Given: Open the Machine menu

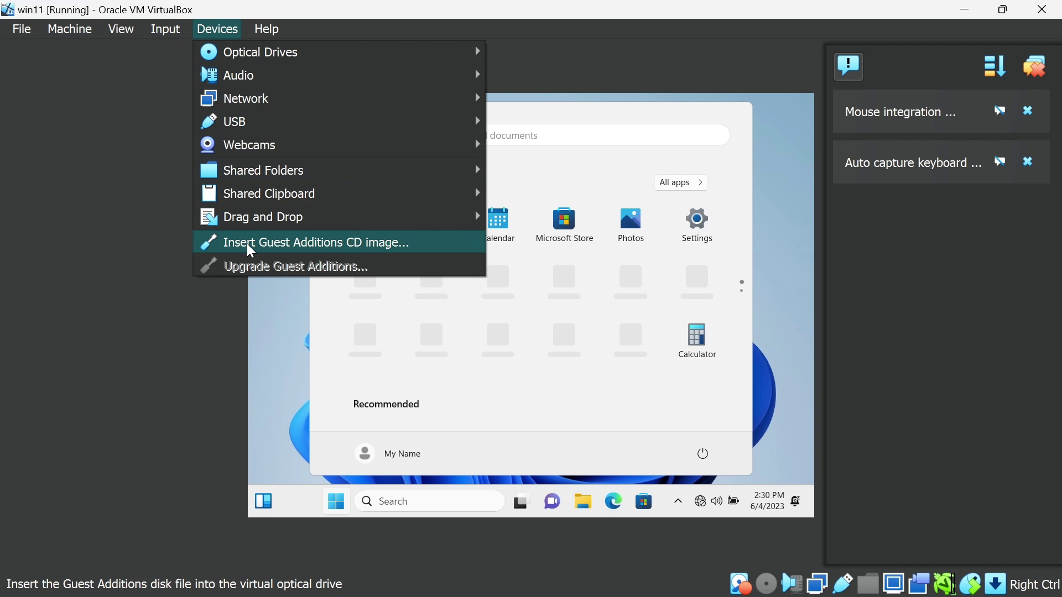Looking at the screenshot, I should [x=70, y=29].
